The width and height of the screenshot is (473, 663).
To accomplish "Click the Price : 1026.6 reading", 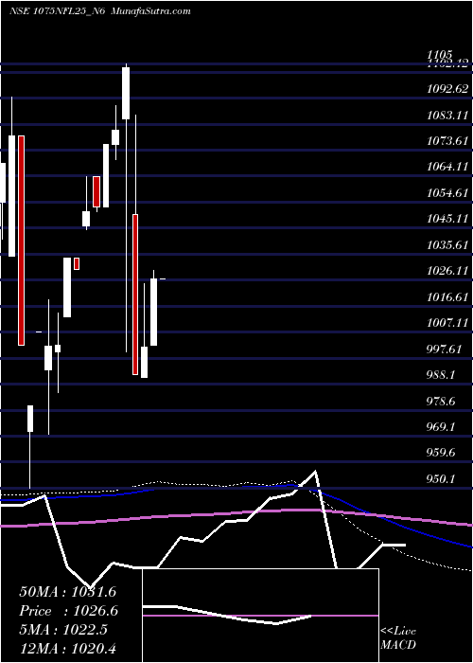I will (68, 611).
